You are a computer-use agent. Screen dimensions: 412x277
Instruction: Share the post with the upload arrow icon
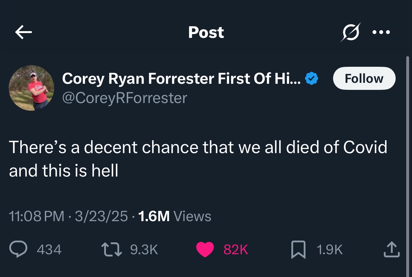coord(391,249)
